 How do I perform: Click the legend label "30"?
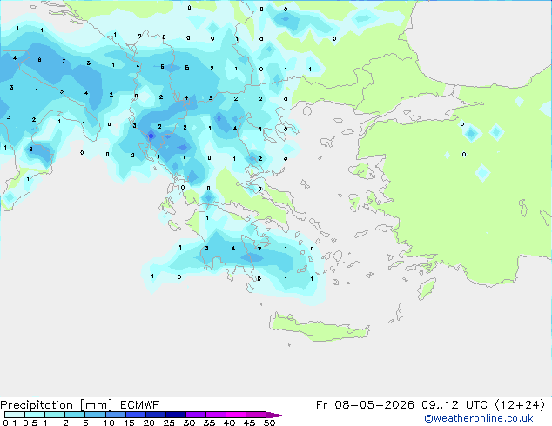tap(189, 423)
